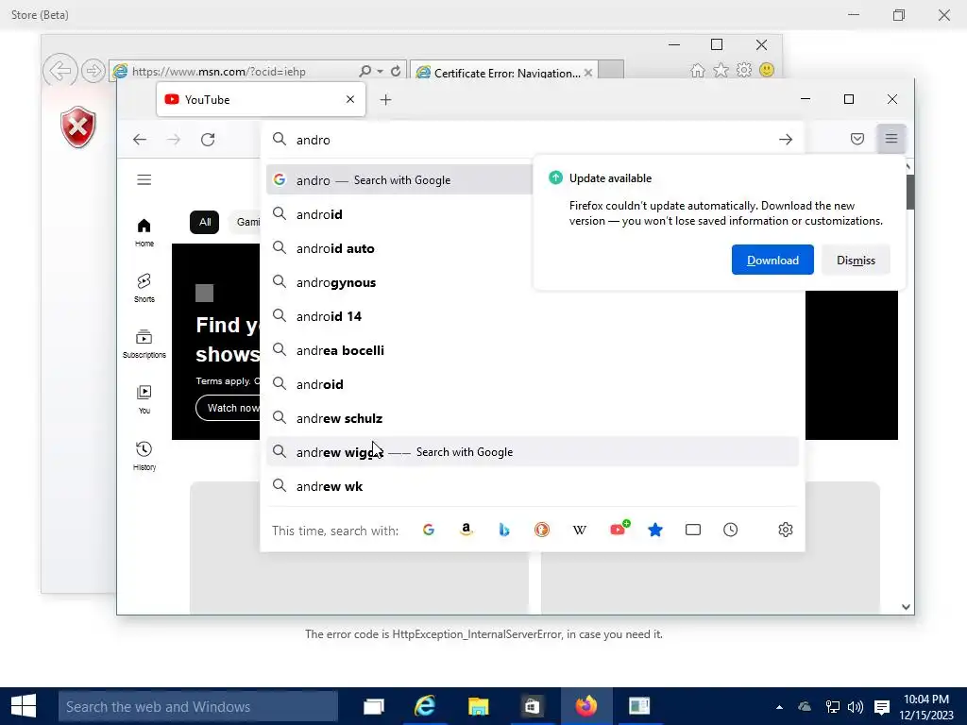Click into Firefox URL bar text 'andro'
967x725 pixels.
point(314,140)
